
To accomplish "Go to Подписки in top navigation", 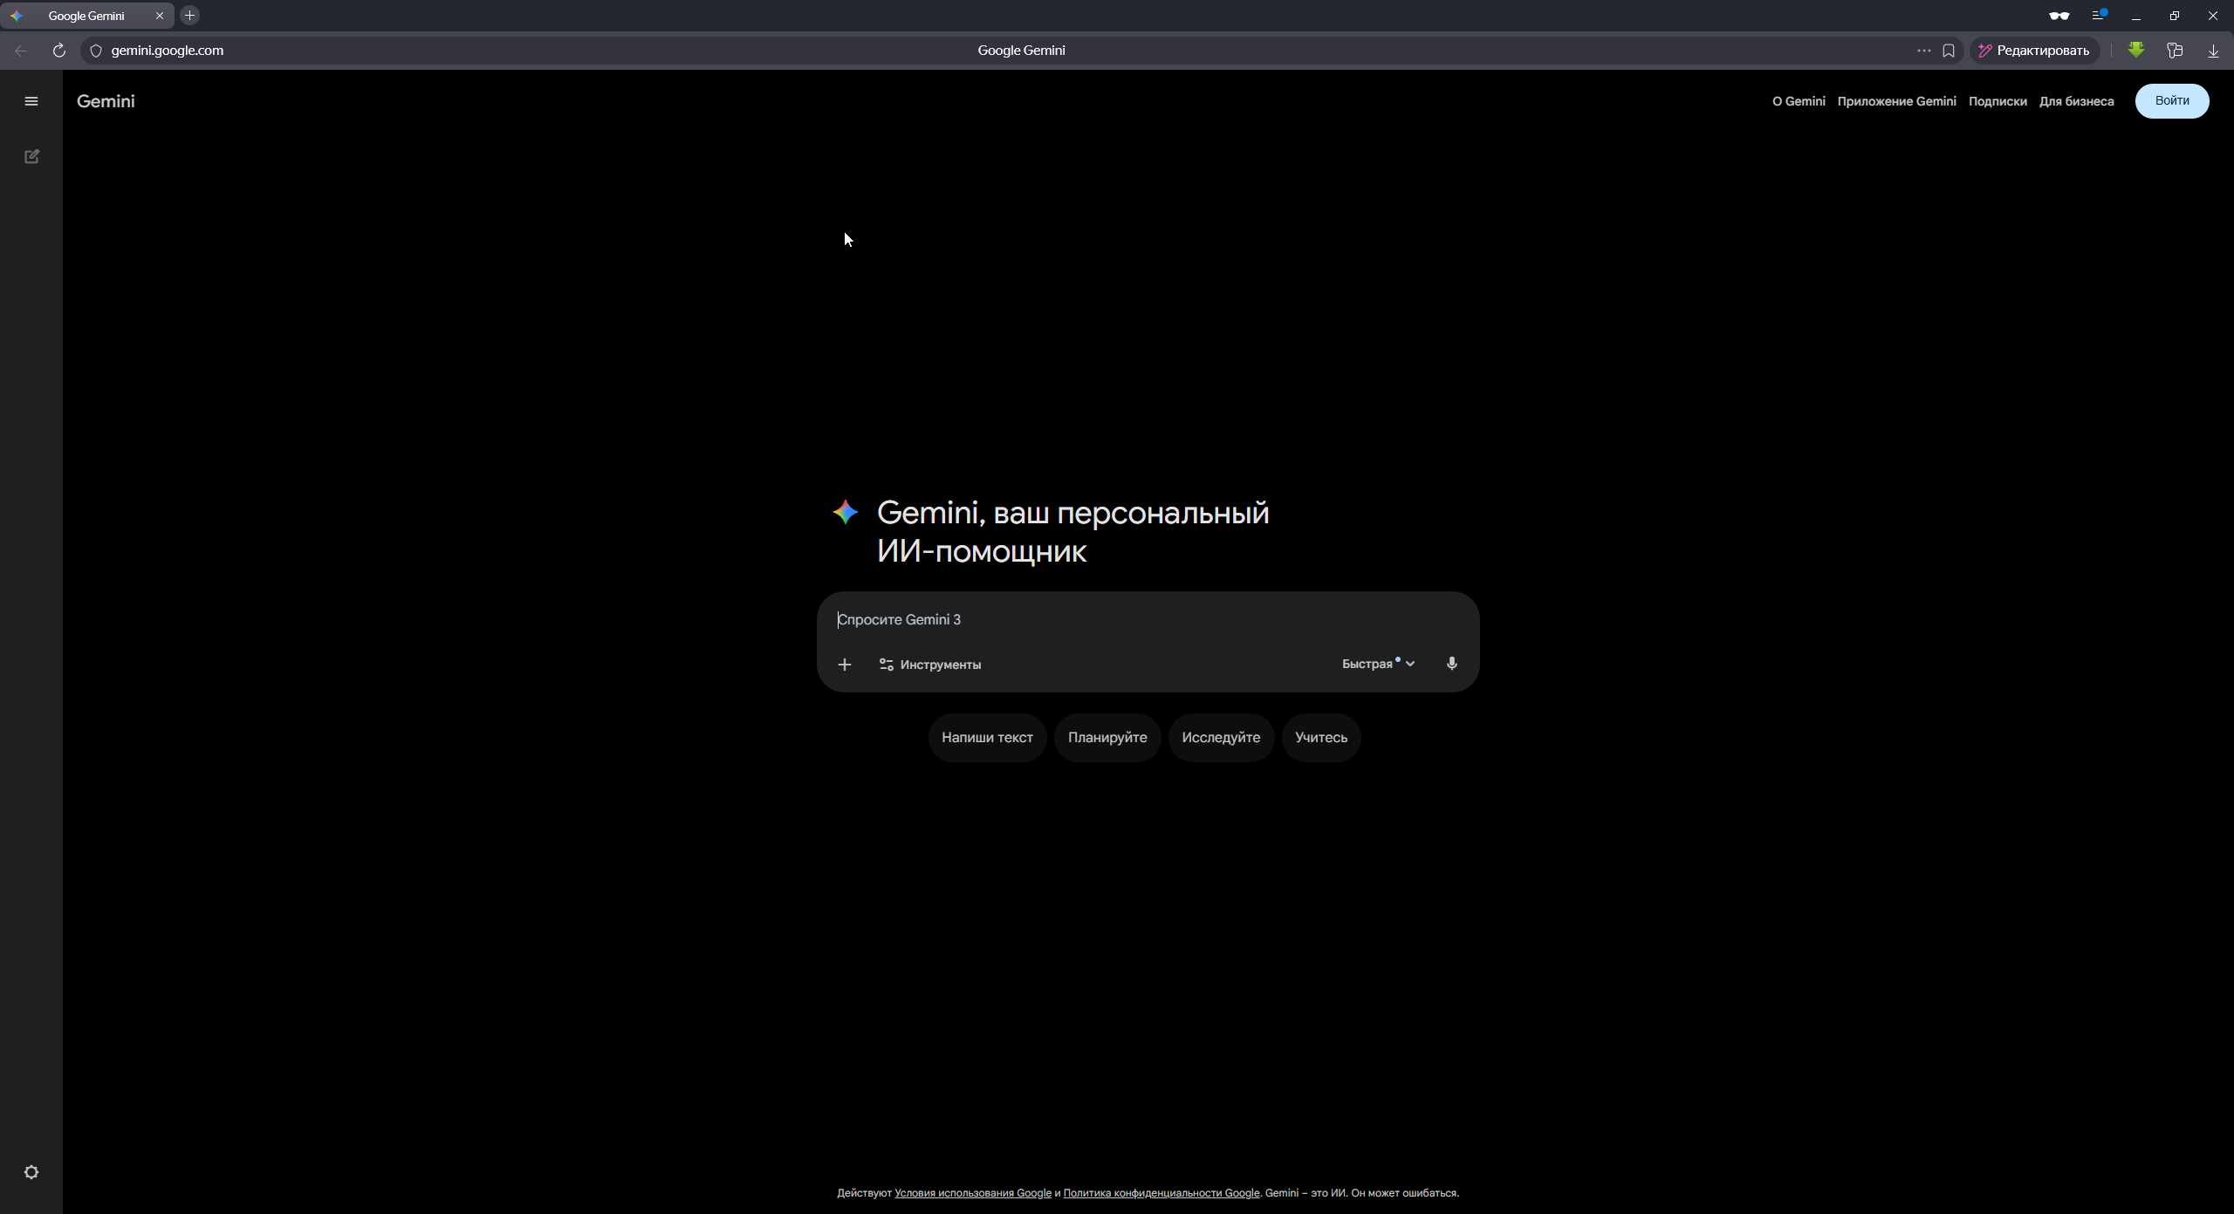I will (x=1997, y=101).
